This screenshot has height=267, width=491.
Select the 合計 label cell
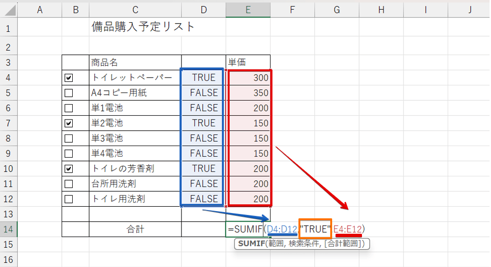(x=135, y=229)
